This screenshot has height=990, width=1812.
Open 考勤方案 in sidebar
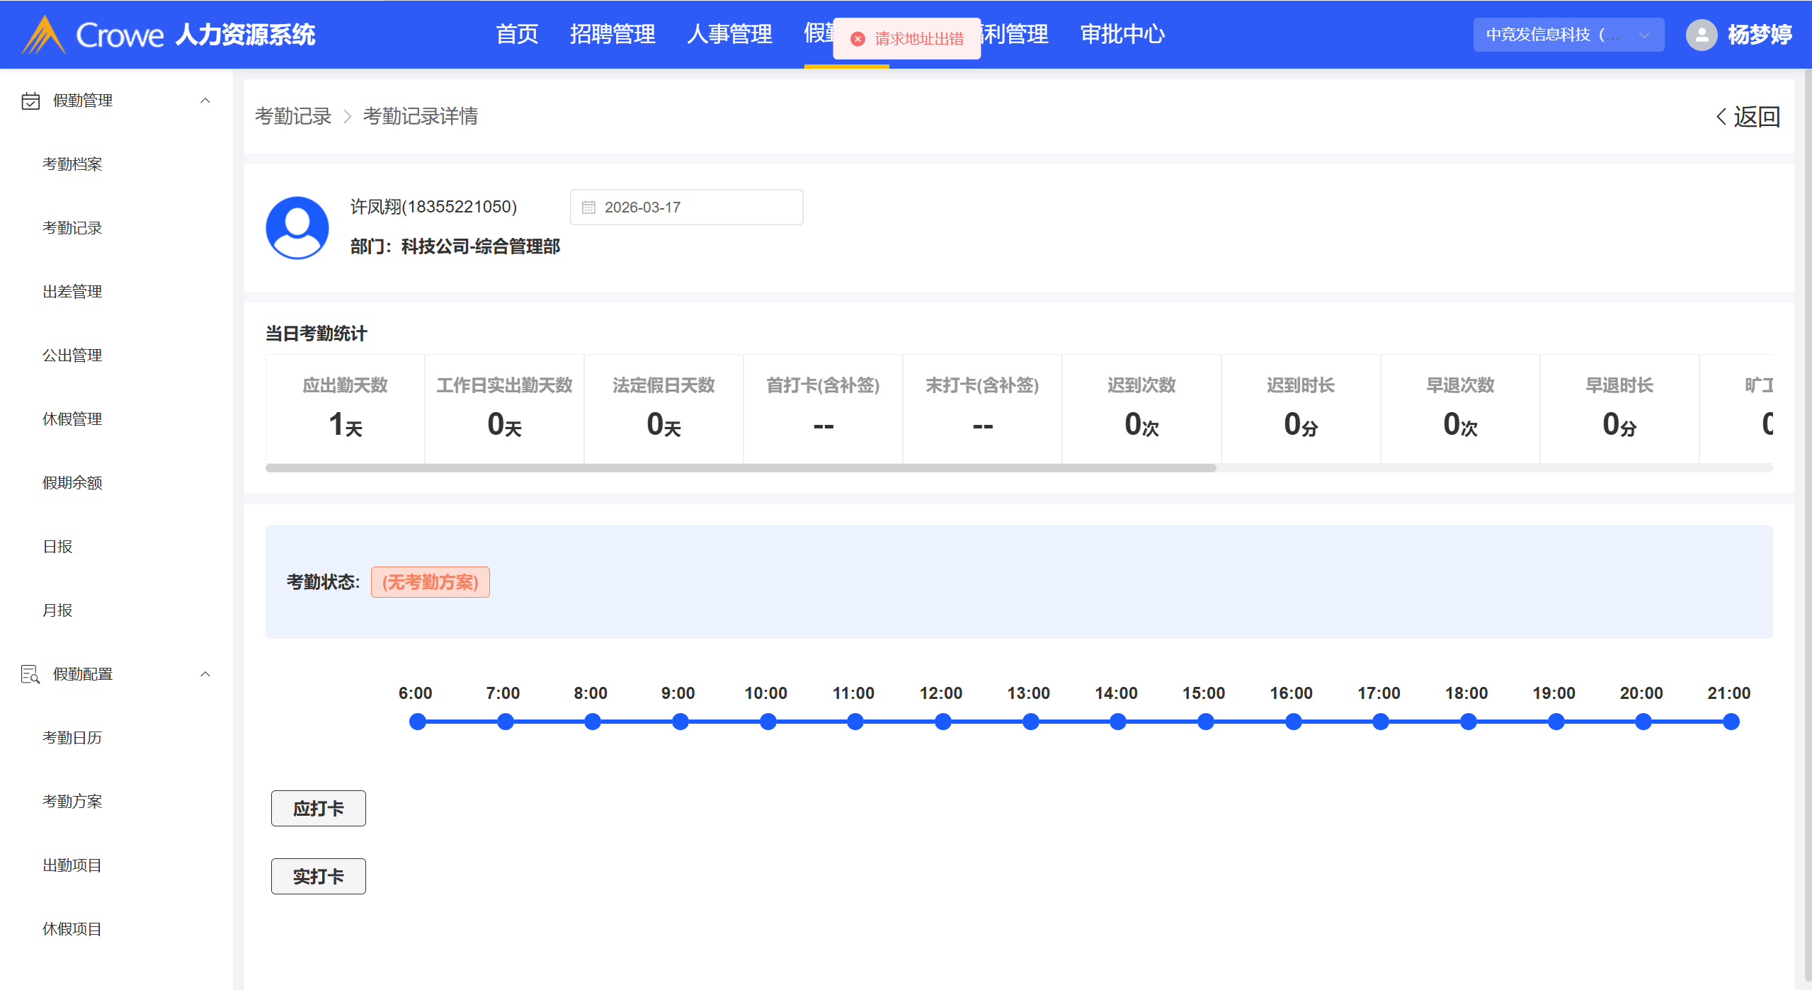click(x=72, y=801)
